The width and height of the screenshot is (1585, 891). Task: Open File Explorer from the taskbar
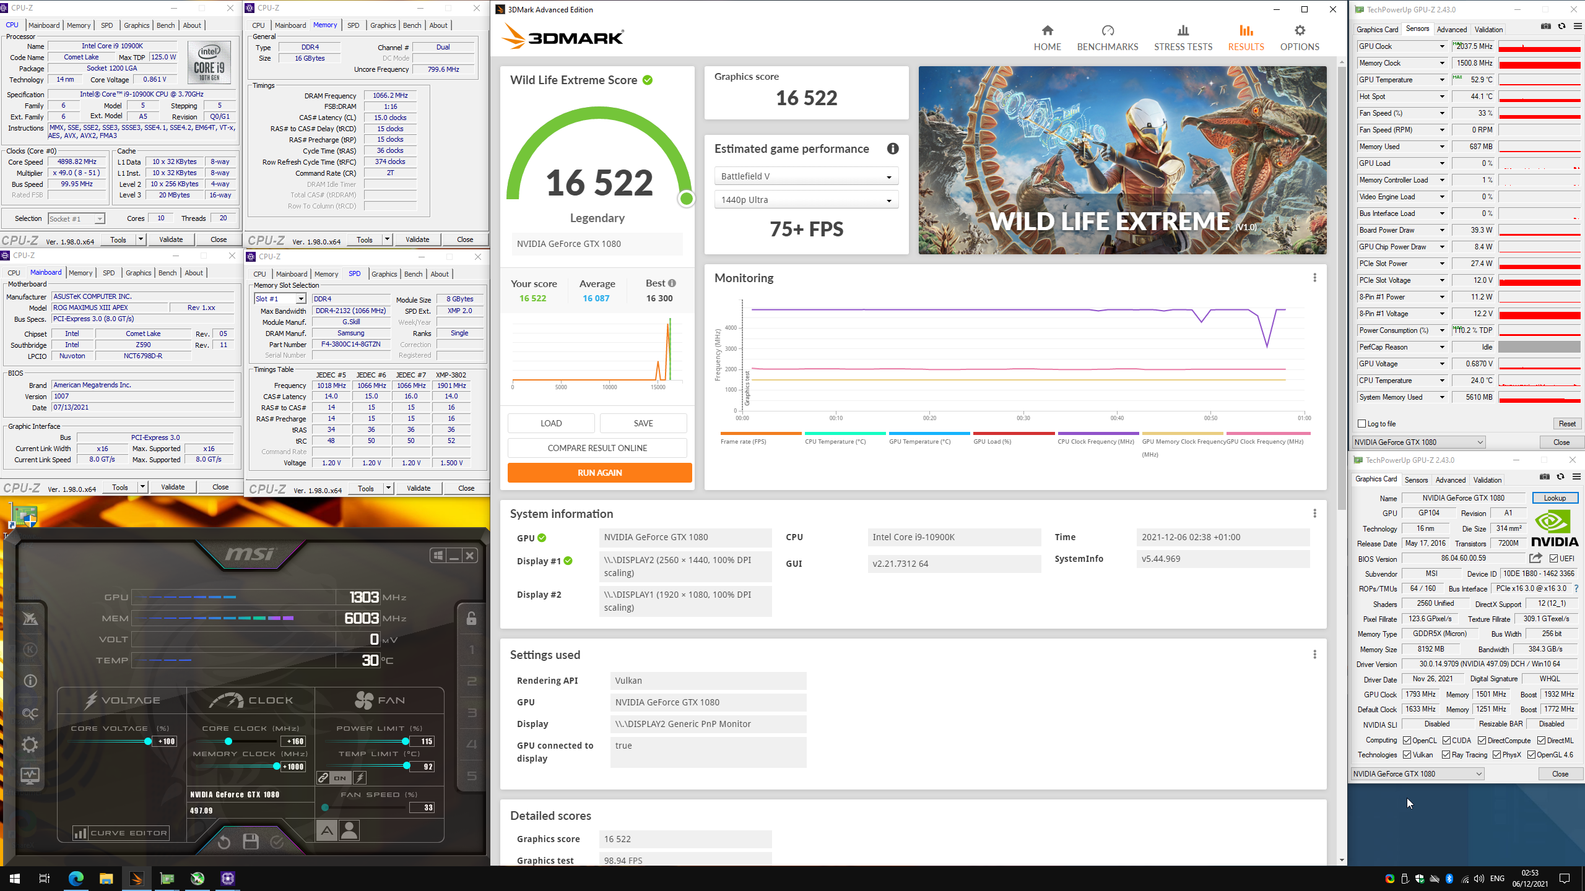[x=106, y=879]
